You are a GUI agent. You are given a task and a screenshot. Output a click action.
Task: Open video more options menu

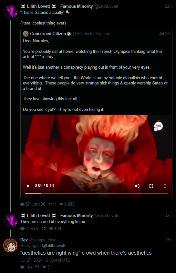pyautogui.click(x=165, y=186)
